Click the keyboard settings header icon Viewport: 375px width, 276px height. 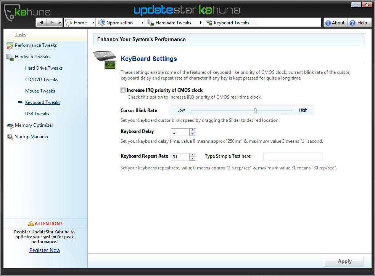[x=105, y=60]
